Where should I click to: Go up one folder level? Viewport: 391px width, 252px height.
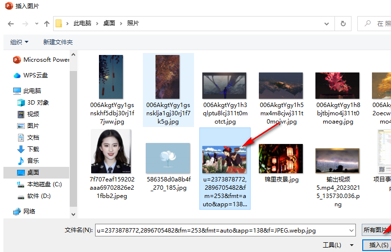coord(47,24)
